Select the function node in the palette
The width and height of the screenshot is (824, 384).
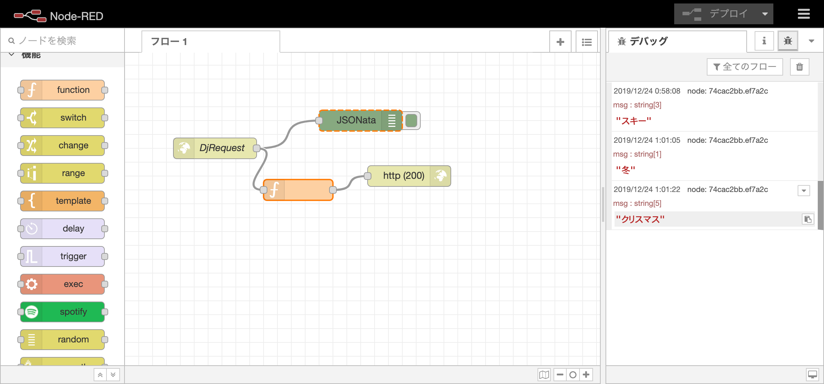[62, 90]
